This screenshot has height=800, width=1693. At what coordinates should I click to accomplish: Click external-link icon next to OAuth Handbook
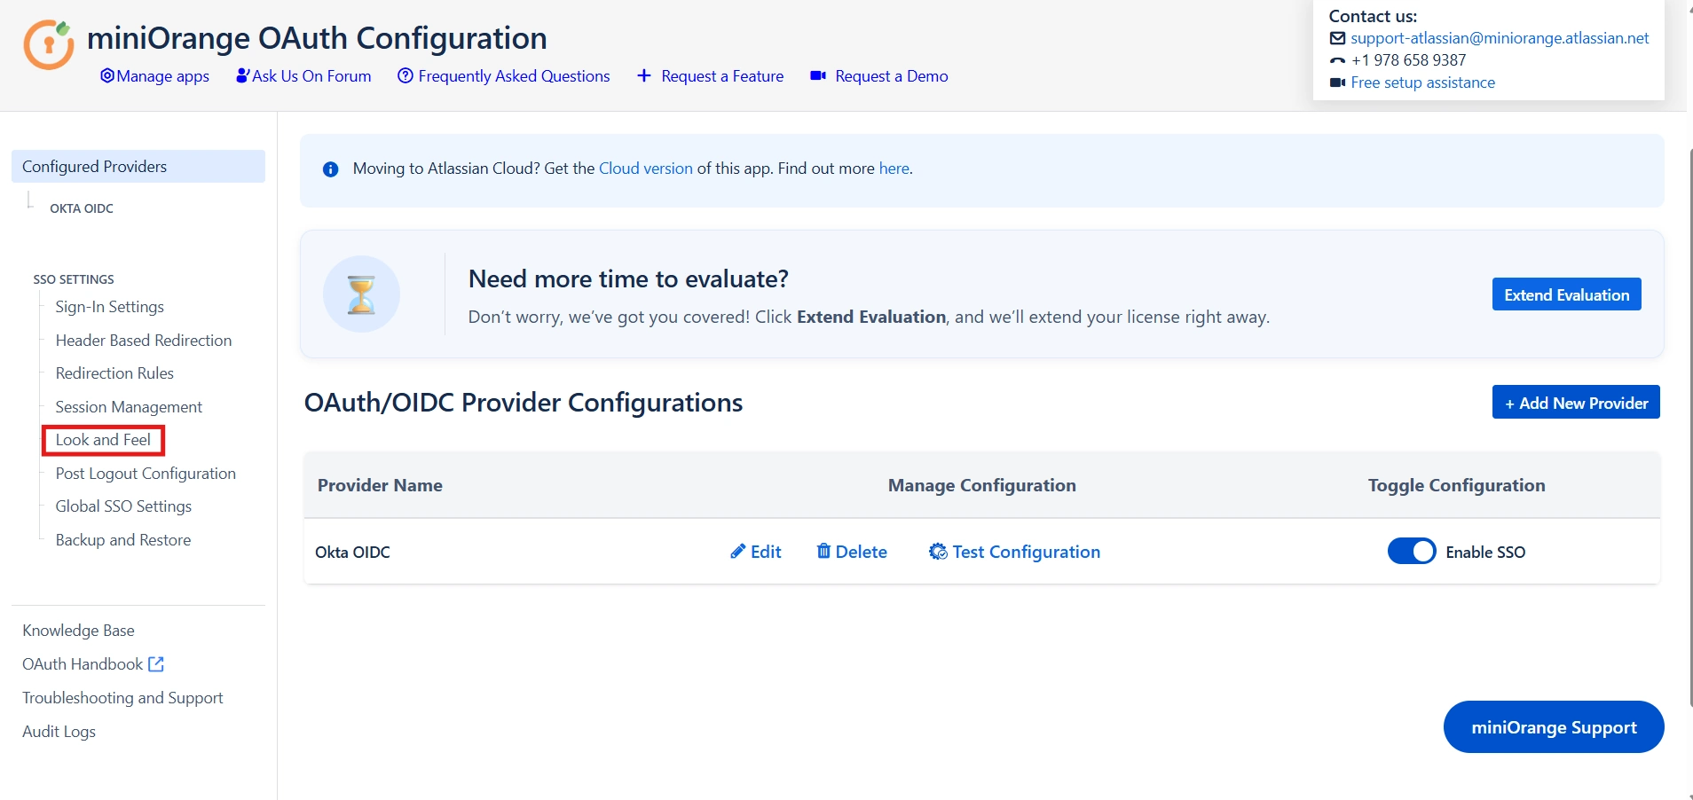[156, 664]
